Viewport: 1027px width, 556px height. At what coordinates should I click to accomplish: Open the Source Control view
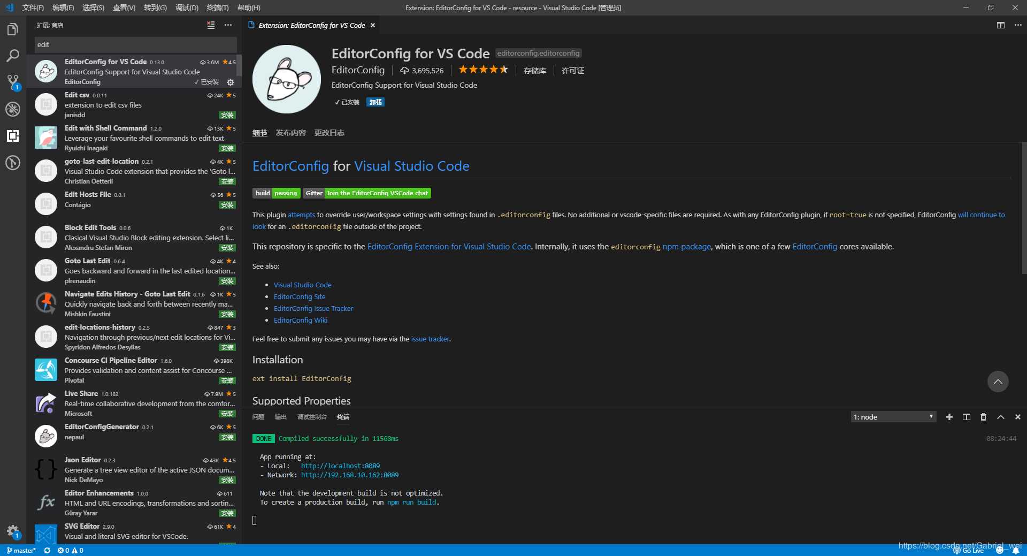point(13,82)
